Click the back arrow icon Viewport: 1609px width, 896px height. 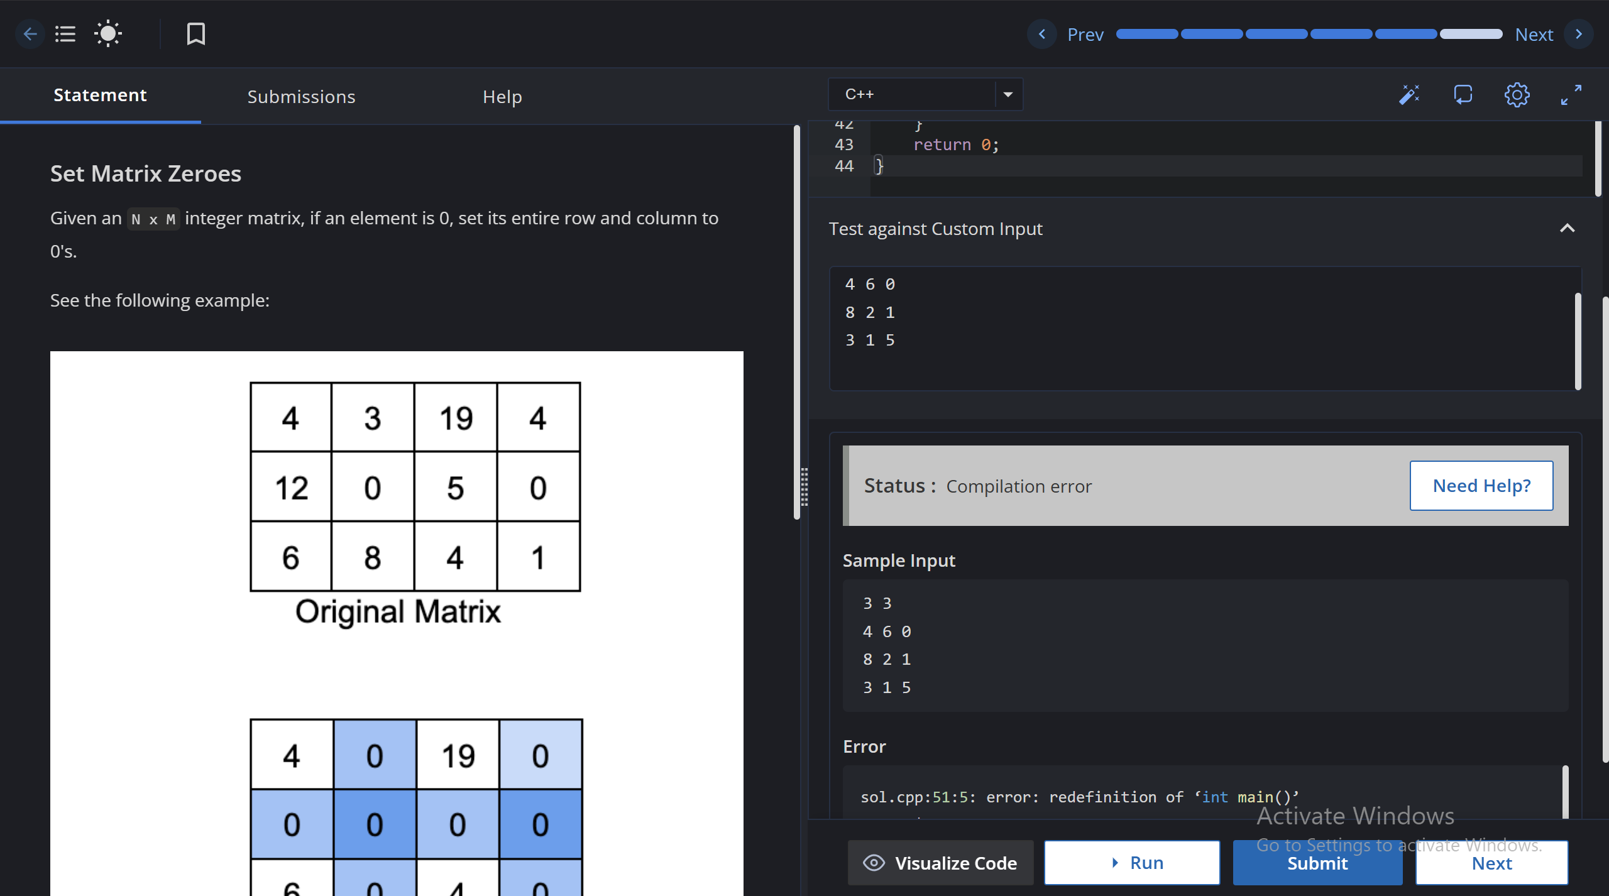click(30, 34)
